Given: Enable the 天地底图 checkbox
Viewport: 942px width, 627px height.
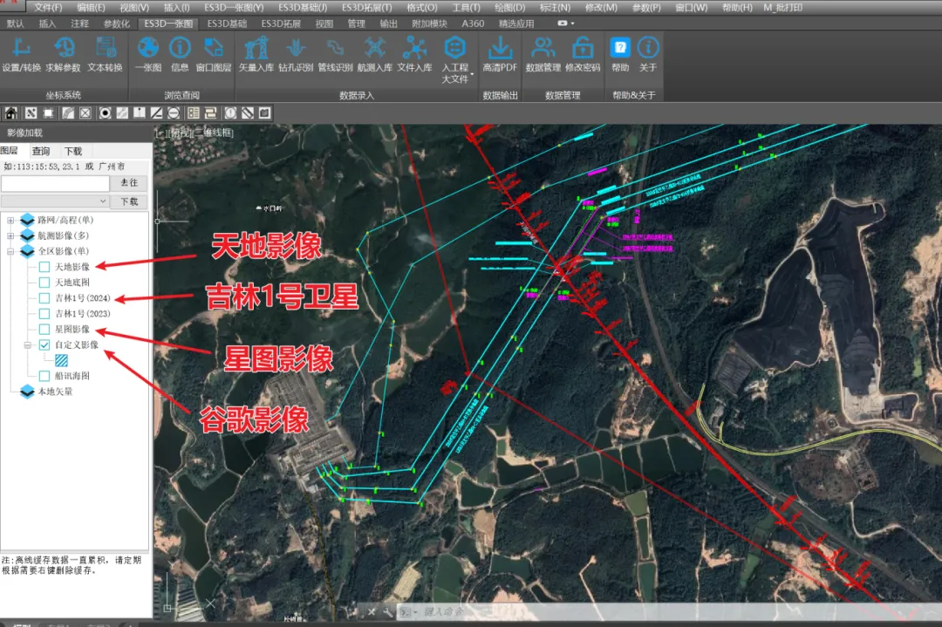Looking at the screenshot, I should (44, 283).
